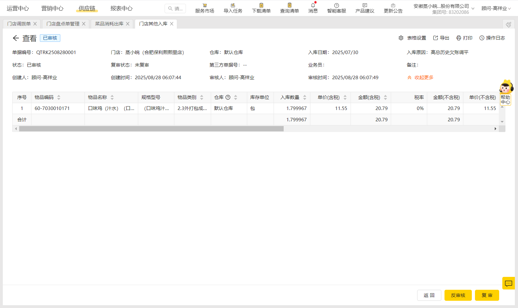Open the 服务市场 marketplace icon
The width and height of the screenshot is (518, 308).
coord(204,8)
